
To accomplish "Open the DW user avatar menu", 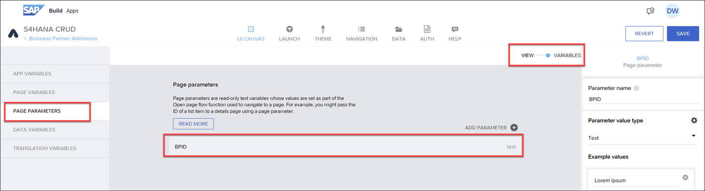I will [672, 11].
